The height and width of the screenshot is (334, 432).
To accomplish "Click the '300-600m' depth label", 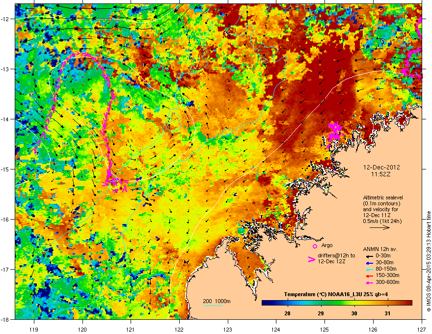I will [x=387, y=282].
